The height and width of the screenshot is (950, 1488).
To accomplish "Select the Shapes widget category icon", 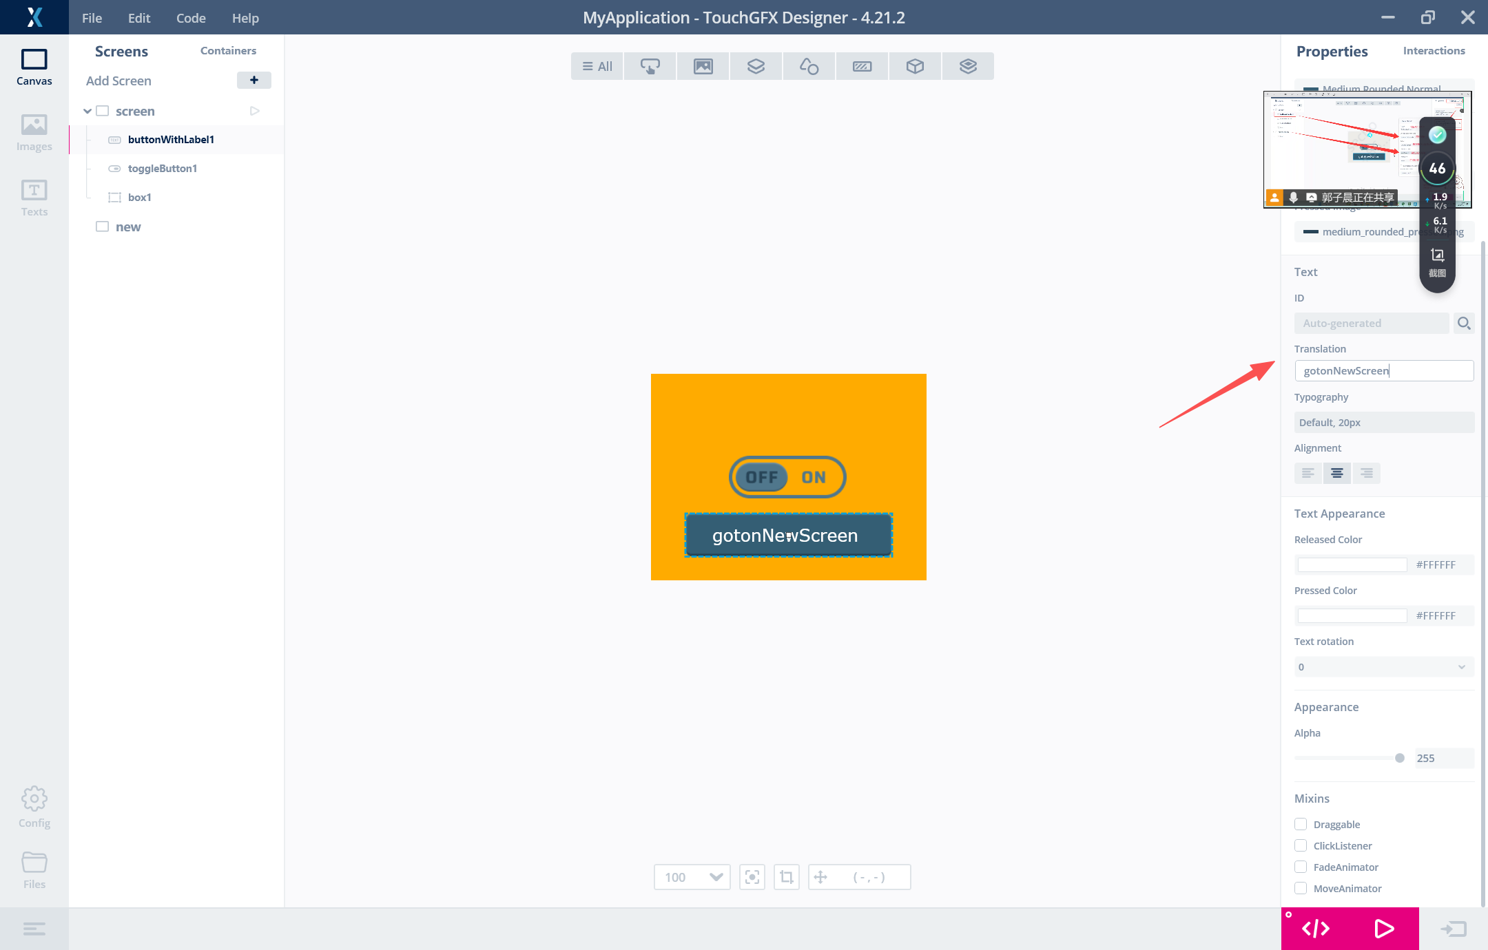I will tap(809, 66).
